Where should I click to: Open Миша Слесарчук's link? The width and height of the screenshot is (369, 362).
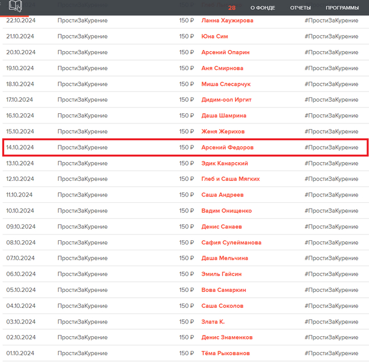coord(226,84)
